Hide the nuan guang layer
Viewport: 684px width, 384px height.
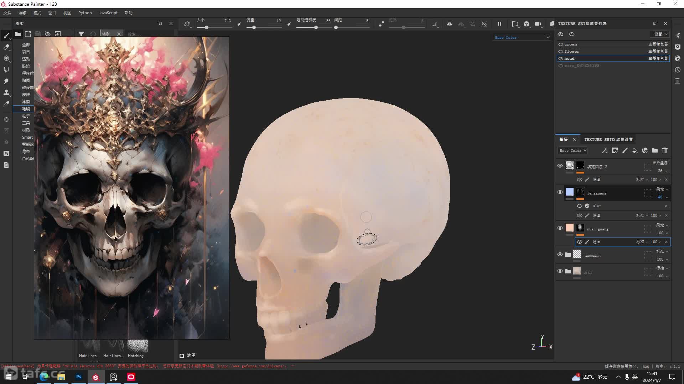(x=560, y=228)
